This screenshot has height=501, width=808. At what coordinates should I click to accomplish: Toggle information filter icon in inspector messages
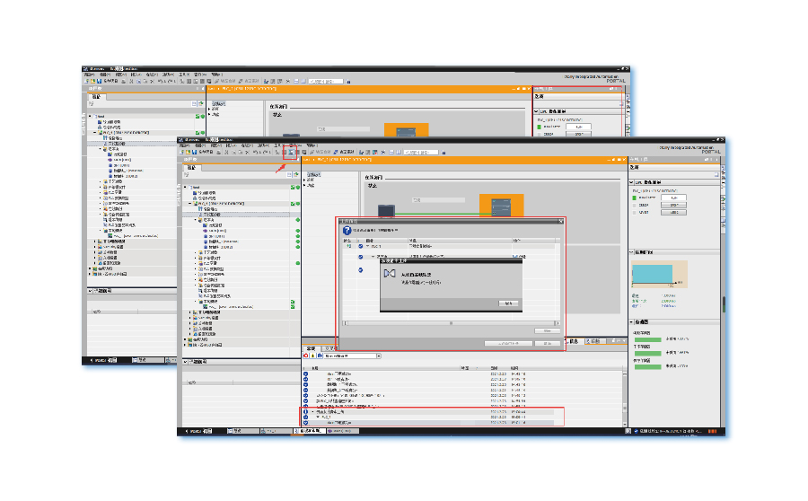coord(320,356)
